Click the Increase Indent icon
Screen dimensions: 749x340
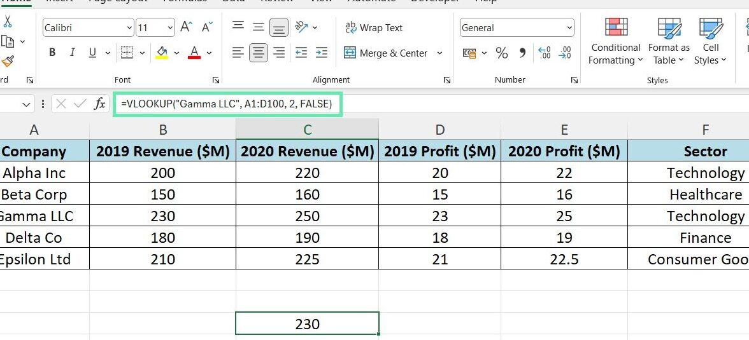(x=322, y=53)
